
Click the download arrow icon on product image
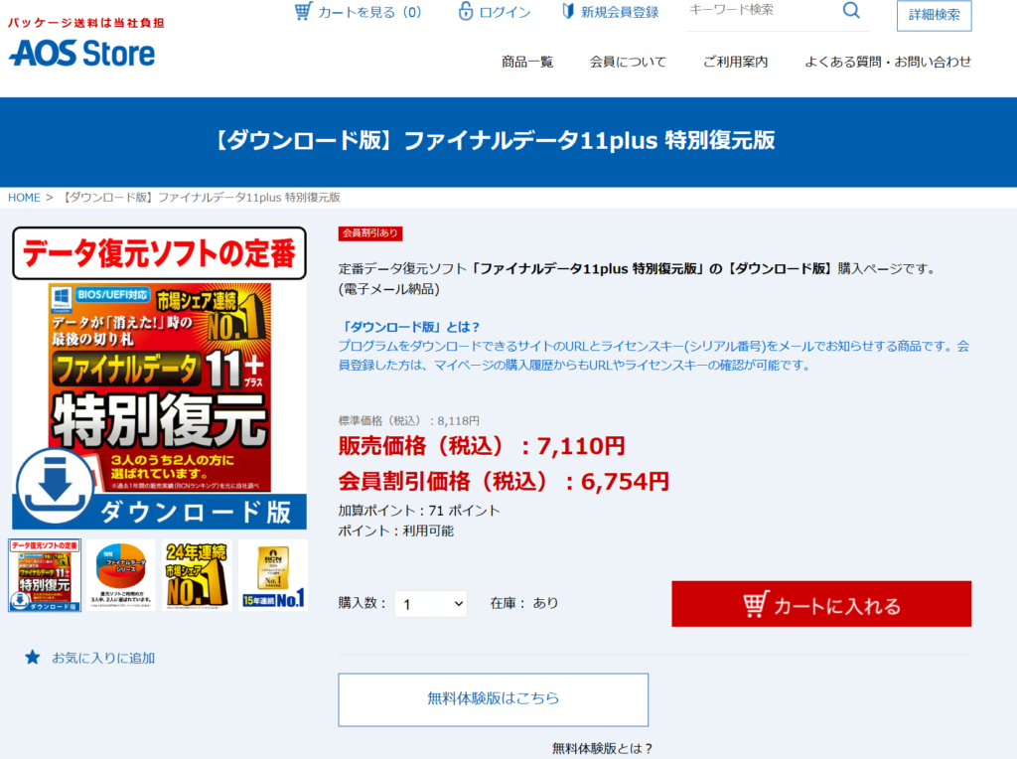click(54, 487)
